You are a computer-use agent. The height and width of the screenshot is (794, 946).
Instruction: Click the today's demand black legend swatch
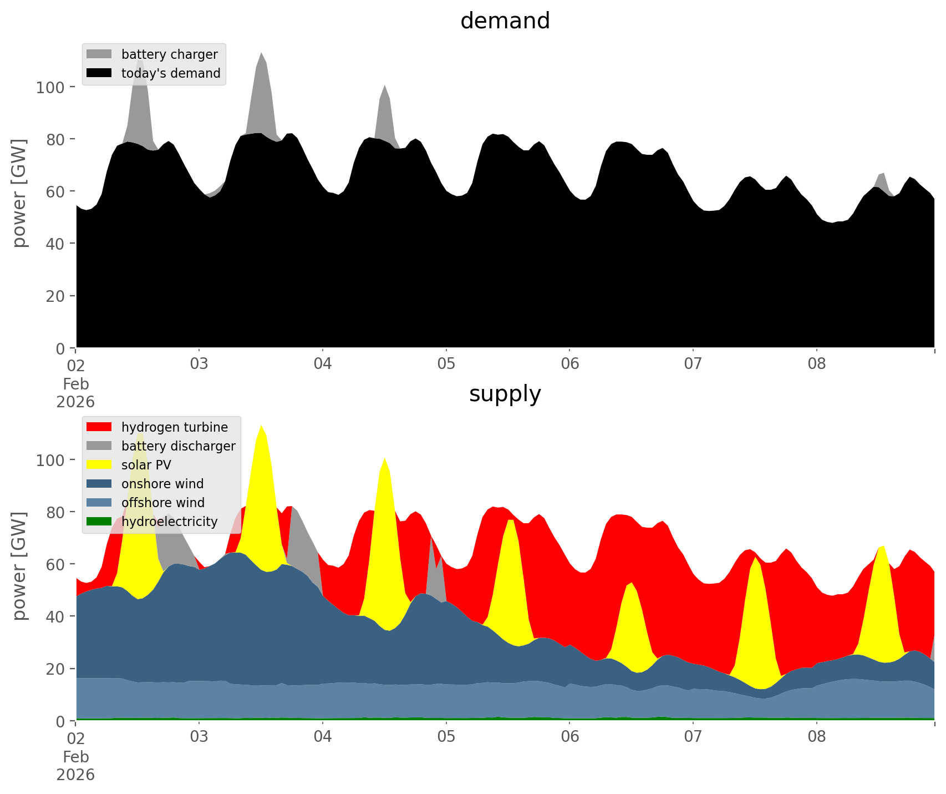pyautogui.click(x=99, y=73)
